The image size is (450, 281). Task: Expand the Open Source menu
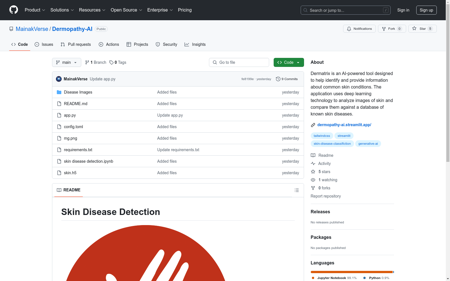coord(127,10)
